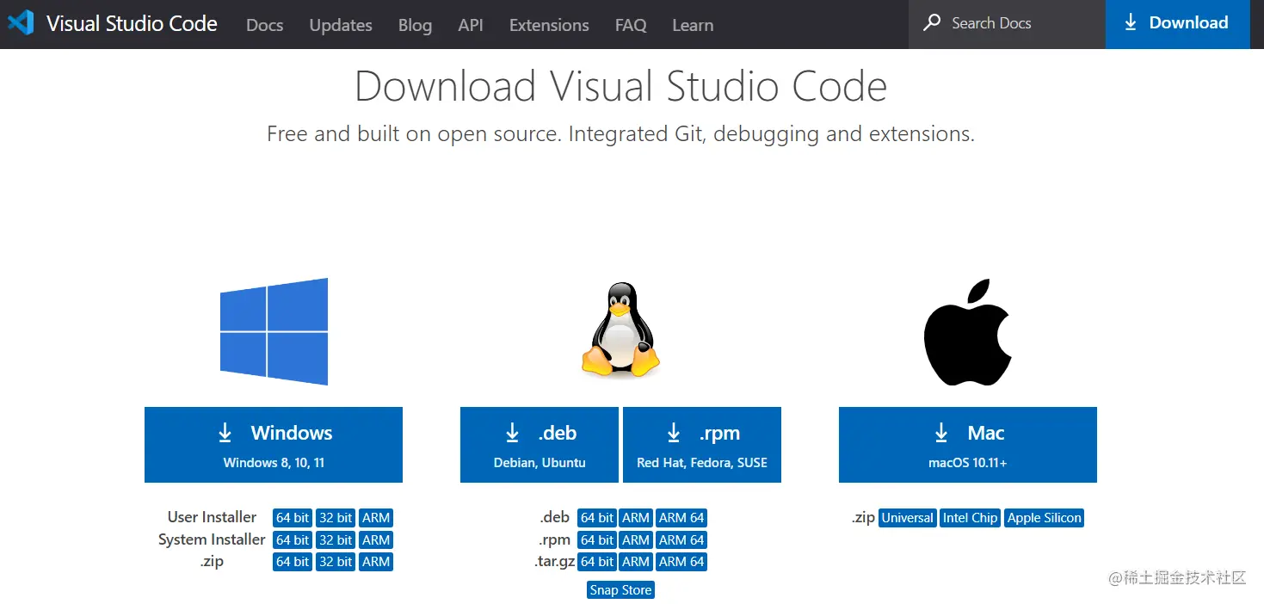
Task: Click the ".tar.gz" row label
Action: (552, 562)
